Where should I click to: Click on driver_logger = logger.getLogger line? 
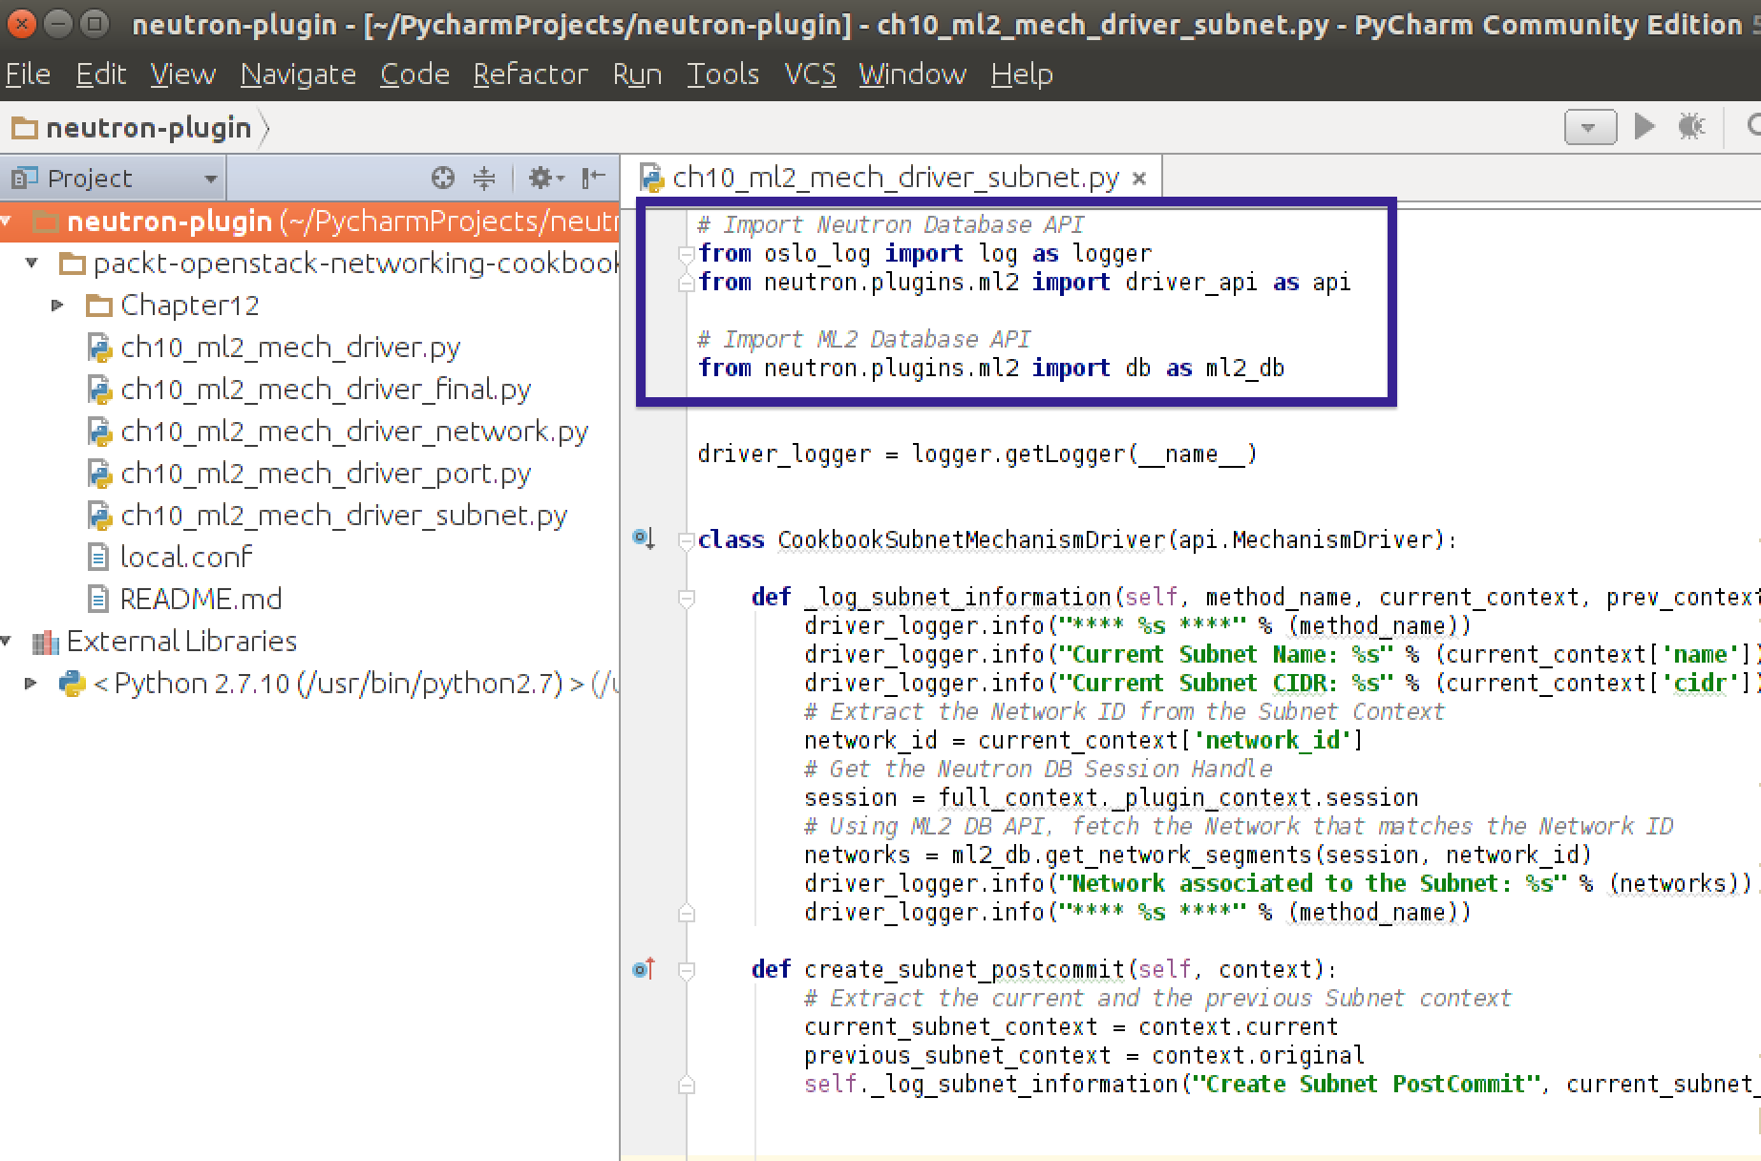tap(977, 454)
